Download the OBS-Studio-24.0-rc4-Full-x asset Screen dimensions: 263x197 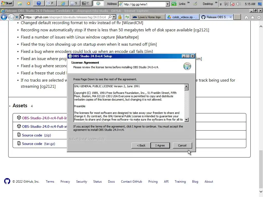click(44, 126)
